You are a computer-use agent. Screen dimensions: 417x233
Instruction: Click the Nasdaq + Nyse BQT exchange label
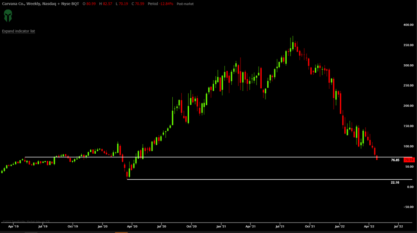click(60, 4)
